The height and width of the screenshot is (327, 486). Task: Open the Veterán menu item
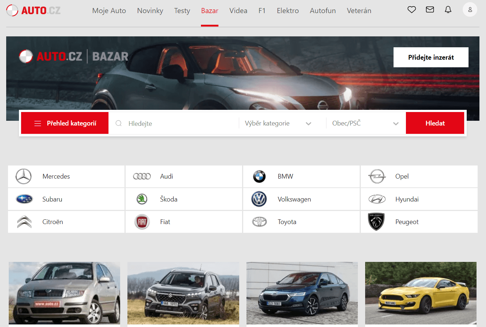pyautogui.click(x=359, y=11)
